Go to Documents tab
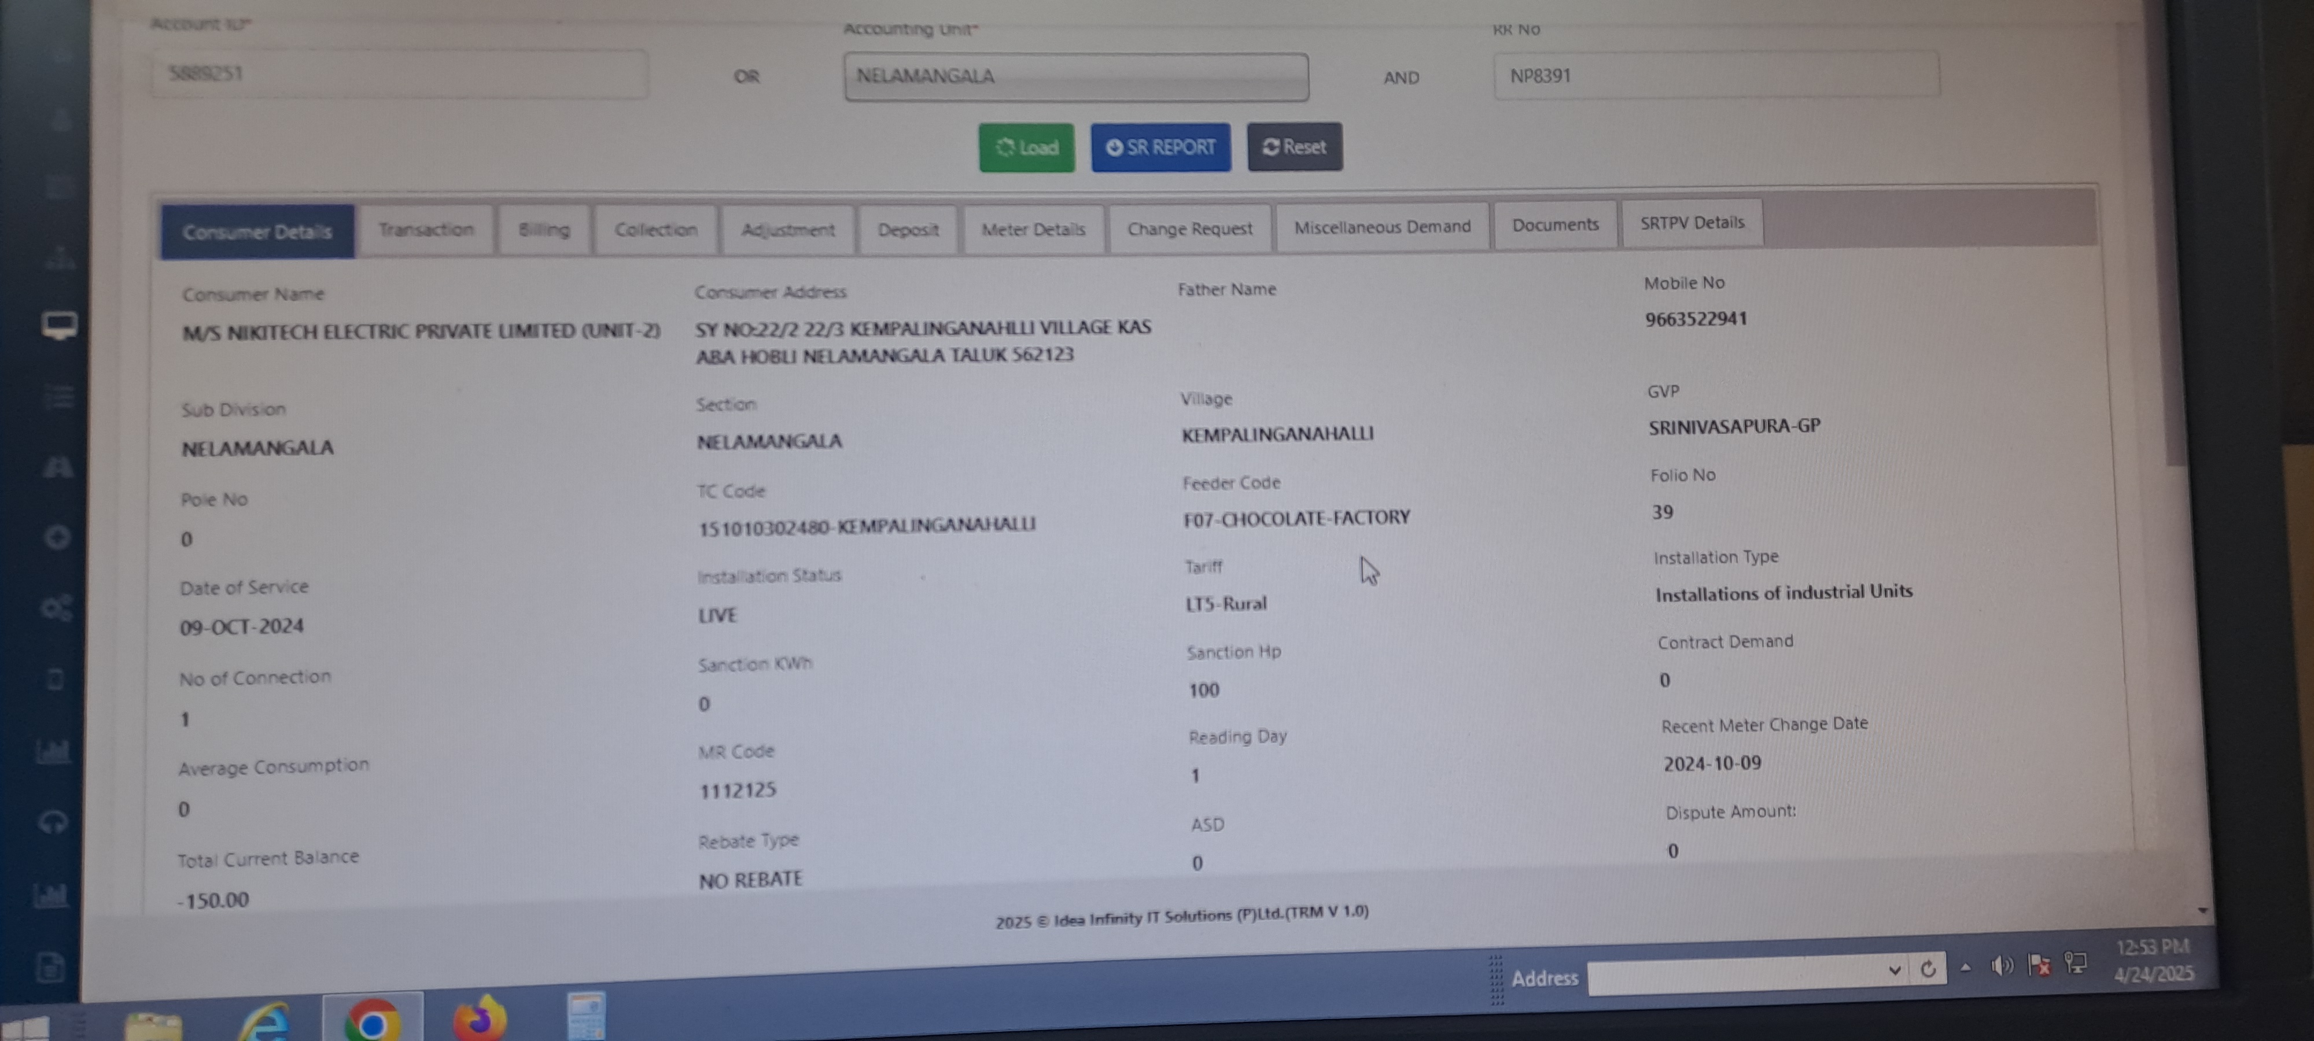The width and height of the screenshot is (2314, 1041). click(1555, 224)
